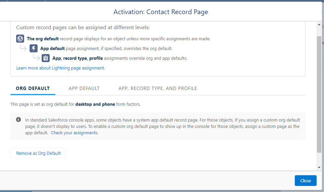324x192 pixels.
Task: Click the Activation: Contact Record Page title
Action: click(161, 12)
